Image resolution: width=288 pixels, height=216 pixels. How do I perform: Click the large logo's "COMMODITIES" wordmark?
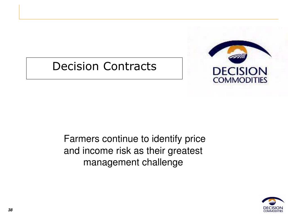point(240,80)
